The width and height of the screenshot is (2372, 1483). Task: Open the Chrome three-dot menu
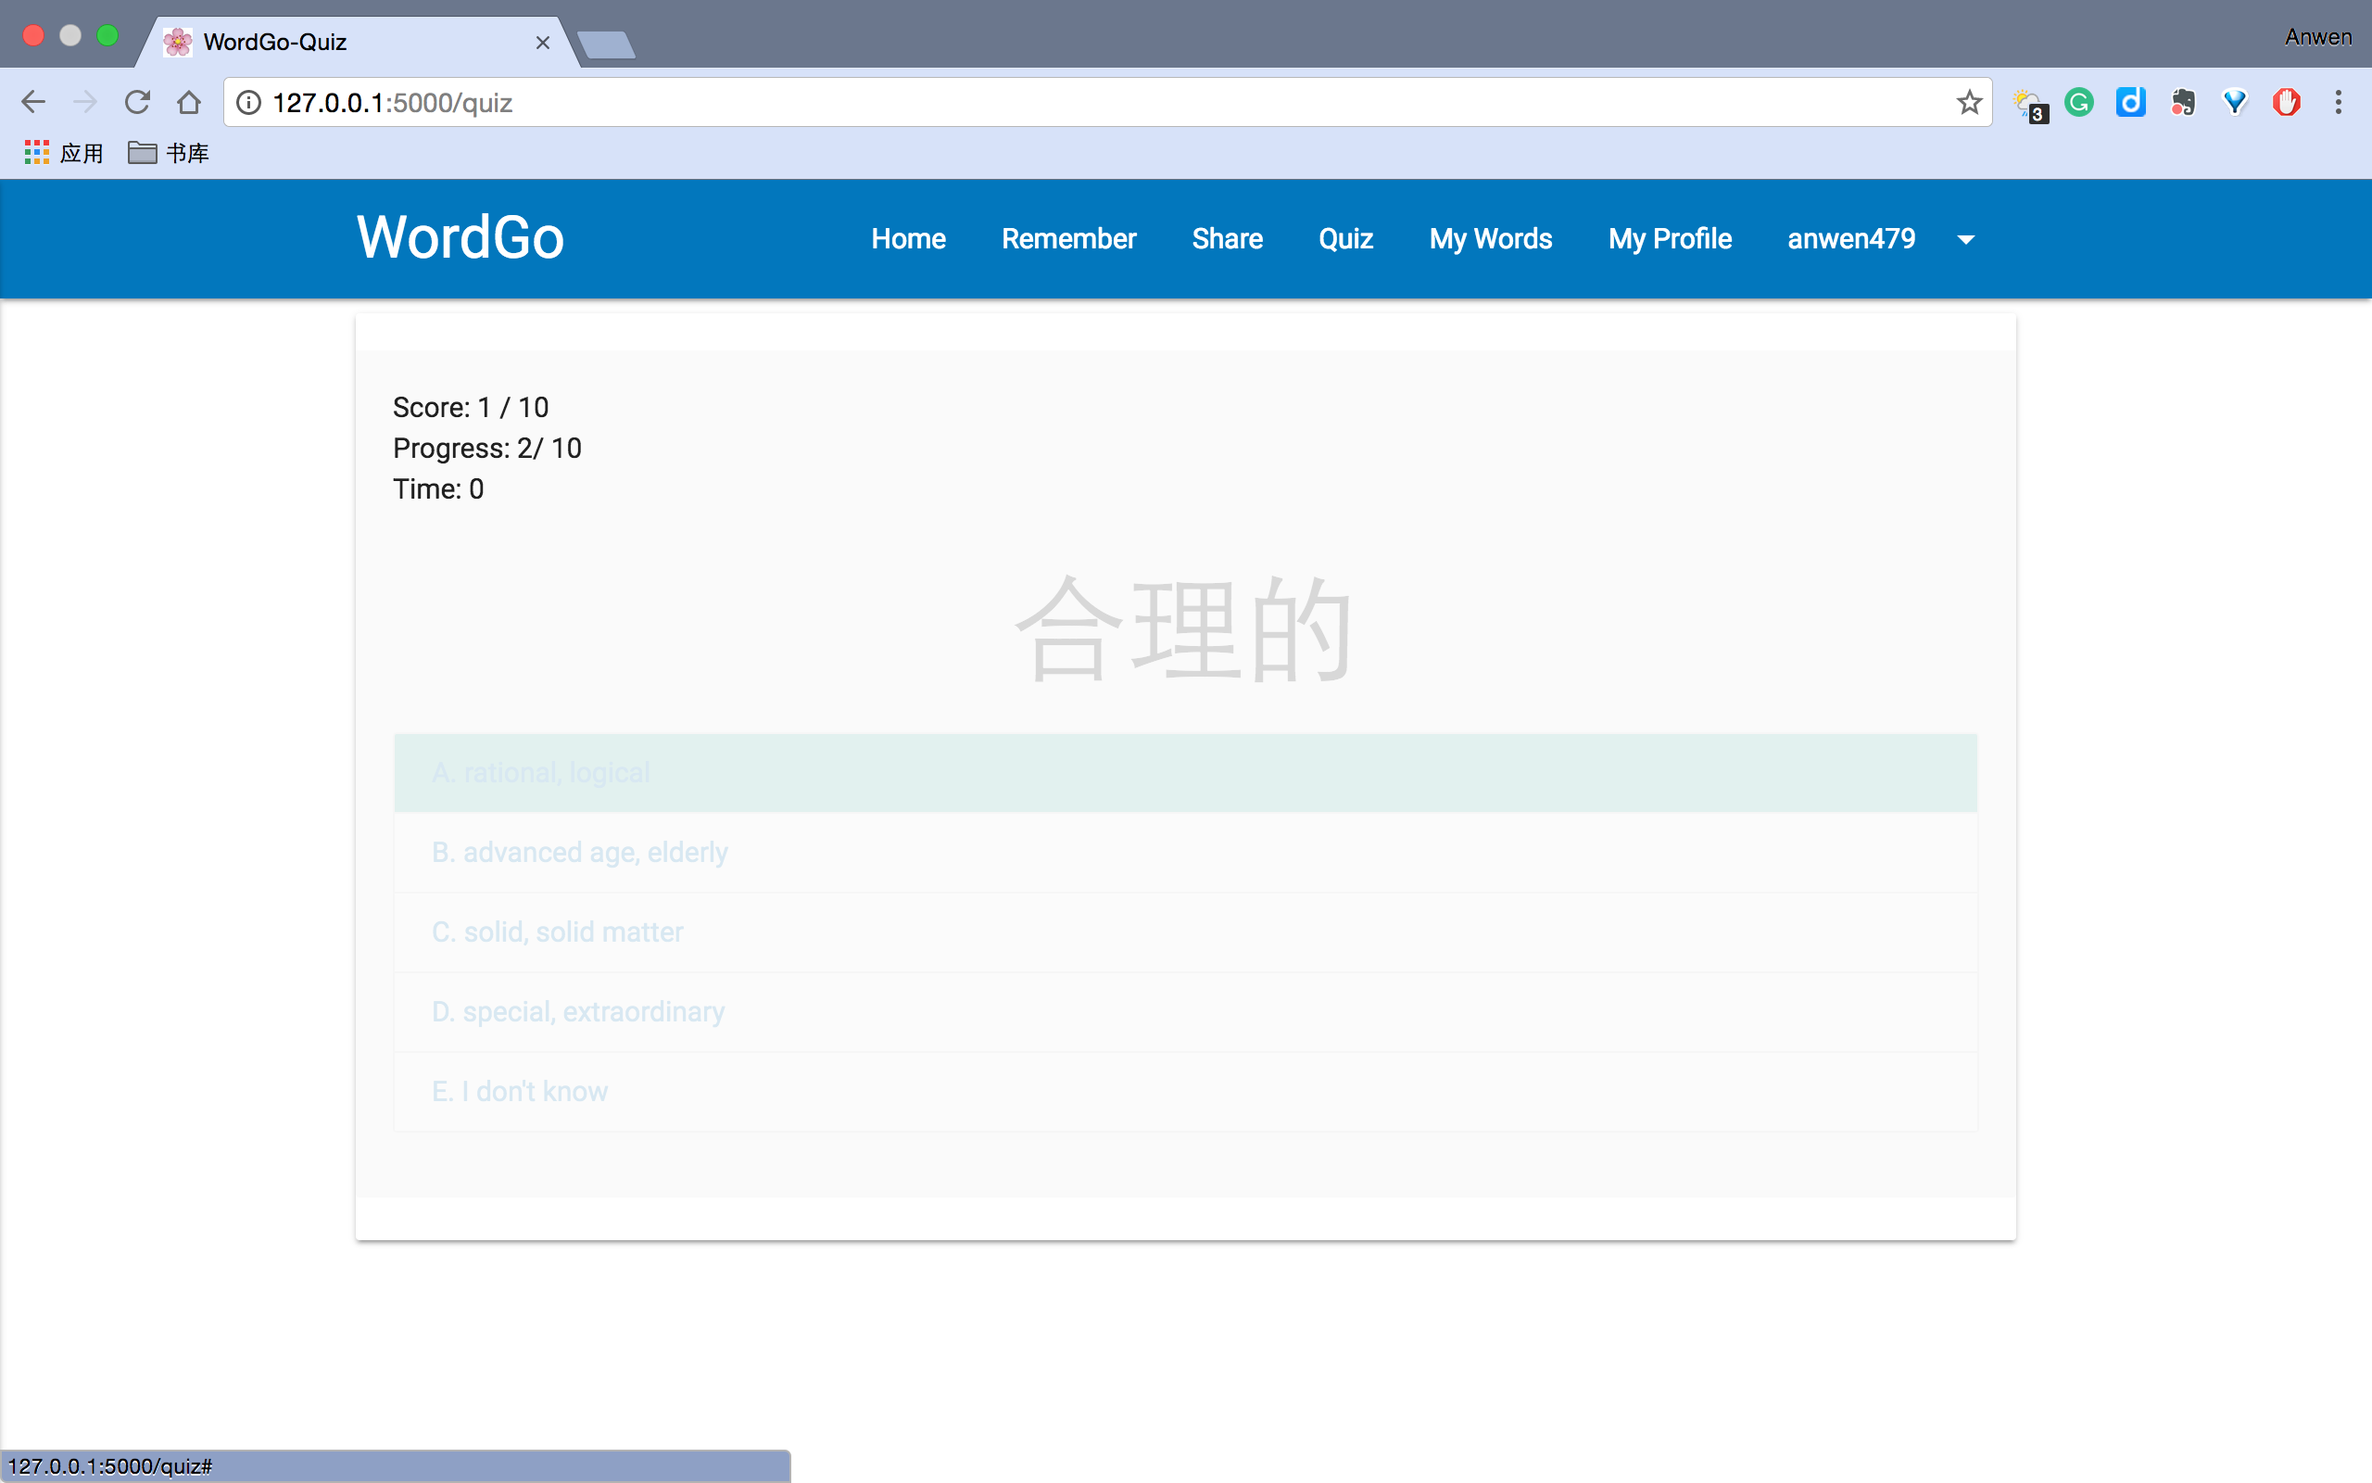(2338, 103)
